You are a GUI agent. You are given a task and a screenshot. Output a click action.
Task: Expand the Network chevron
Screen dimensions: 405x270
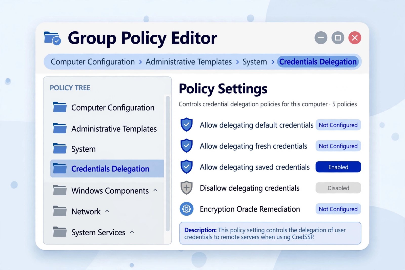pos(107,211)
